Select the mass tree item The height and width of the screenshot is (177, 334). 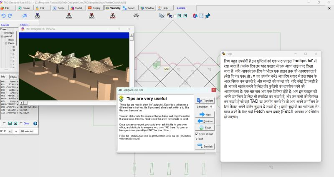coord(11,40)
